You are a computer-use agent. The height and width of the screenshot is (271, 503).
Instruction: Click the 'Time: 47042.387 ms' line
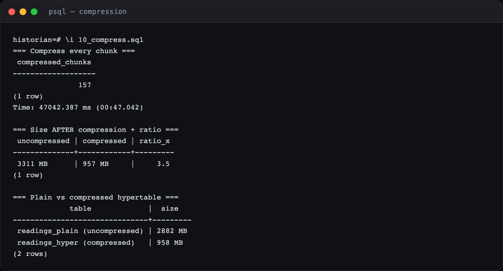pos(78,107)
